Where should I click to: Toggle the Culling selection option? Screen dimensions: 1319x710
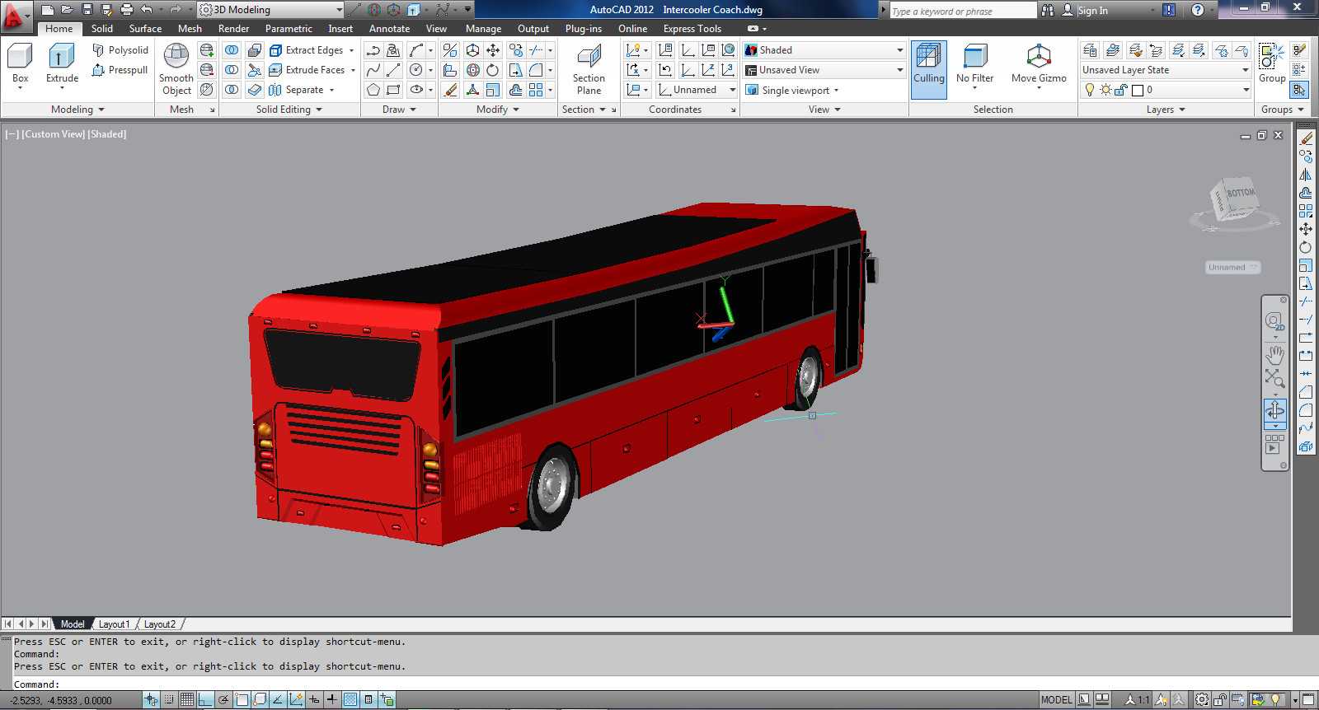pyautogui.click(x=928, y=68)
